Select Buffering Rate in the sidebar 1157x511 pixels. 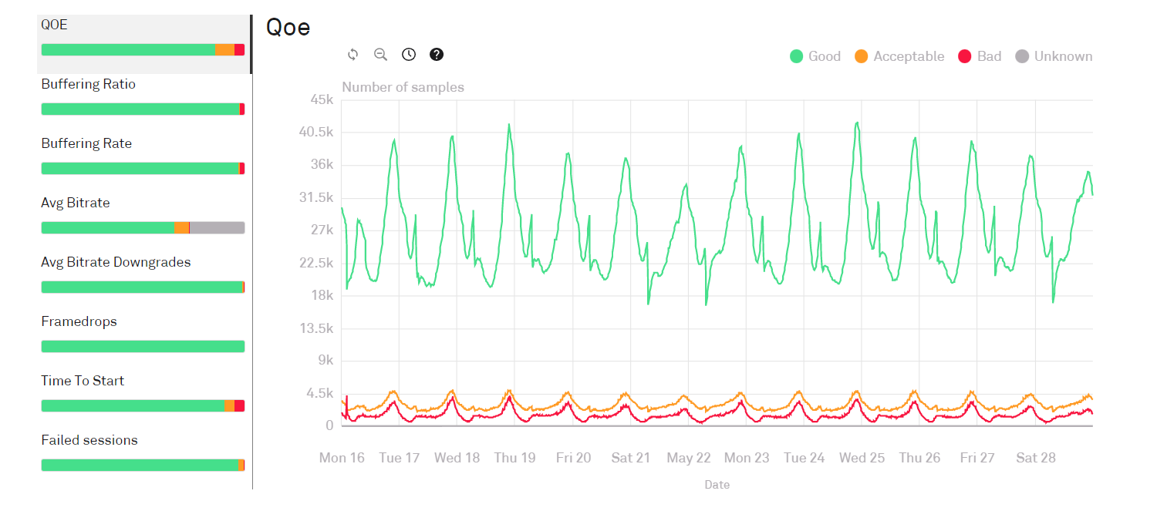tap(86, 143)
